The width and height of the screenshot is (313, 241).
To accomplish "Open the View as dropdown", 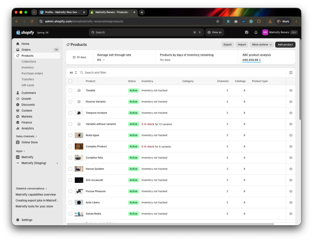I will [x=215, y=32].
